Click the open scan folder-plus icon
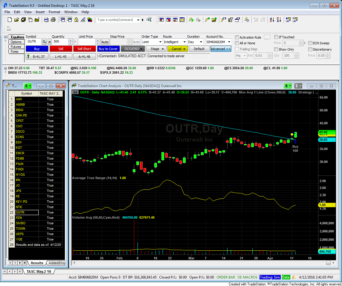This screenshot has width=342, height=286. pos(214,20)
